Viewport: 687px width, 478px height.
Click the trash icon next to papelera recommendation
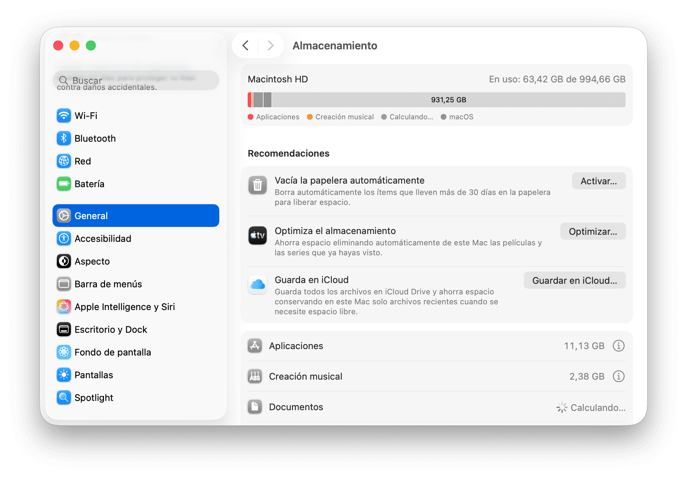point(257,185)
